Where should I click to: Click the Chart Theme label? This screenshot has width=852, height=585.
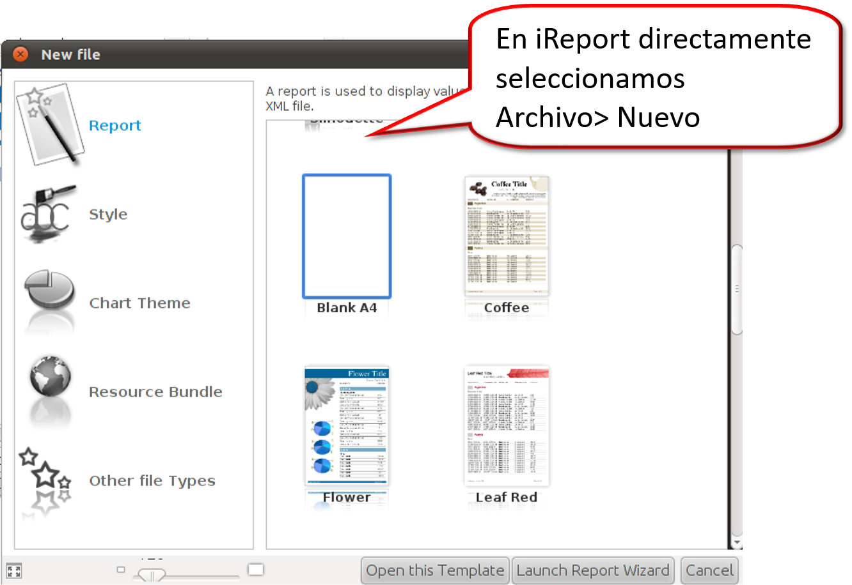tap(140, 303)
